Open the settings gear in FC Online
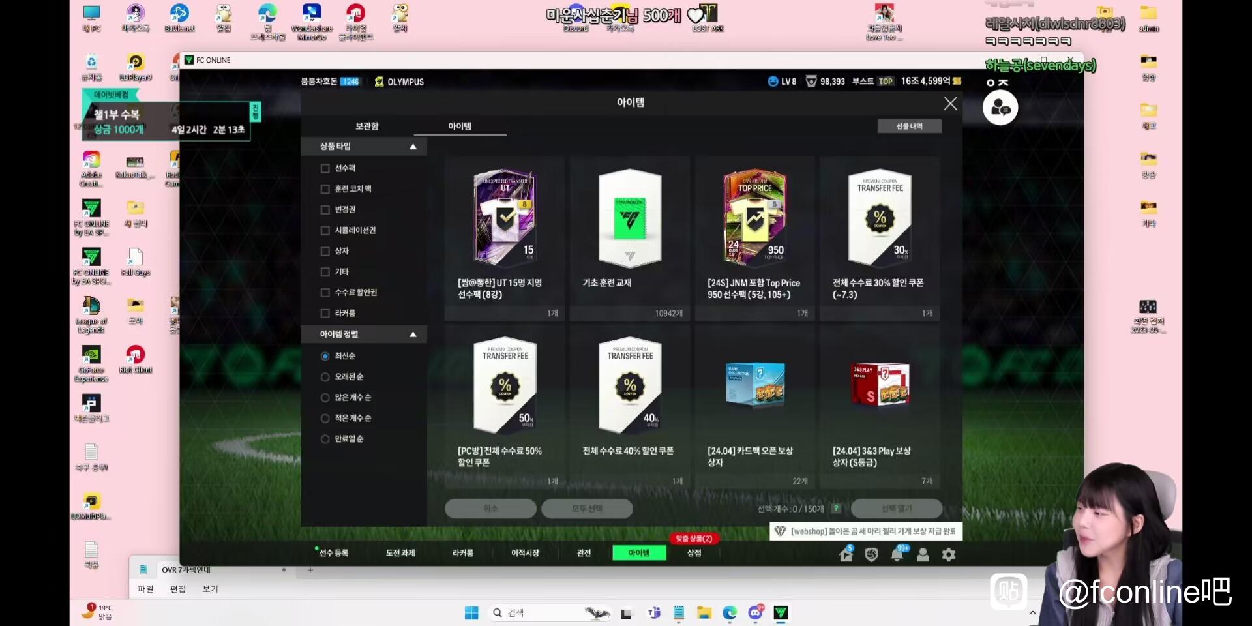This screenshot has height=626, width=1252. pos(949,554)
